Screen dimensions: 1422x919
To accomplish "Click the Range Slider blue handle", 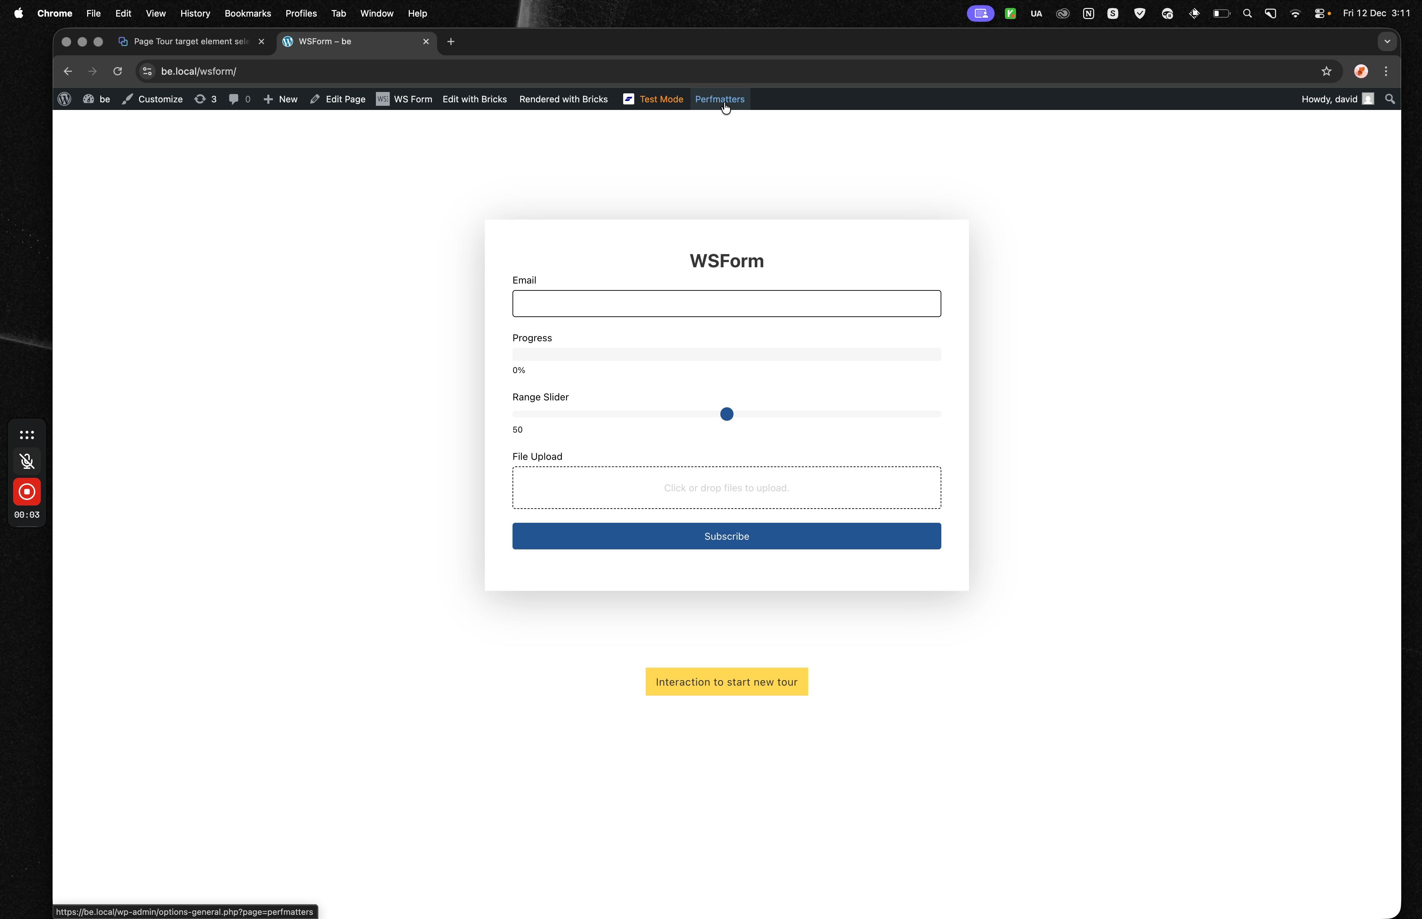I will pos(726,414).
